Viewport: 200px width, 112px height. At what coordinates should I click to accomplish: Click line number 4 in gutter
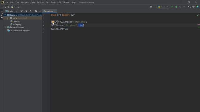[x=43, y=26]
